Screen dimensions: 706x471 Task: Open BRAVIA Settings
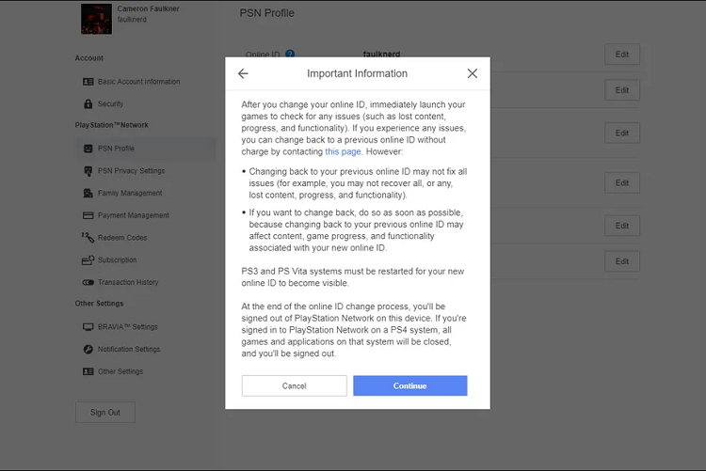[127, 327]
